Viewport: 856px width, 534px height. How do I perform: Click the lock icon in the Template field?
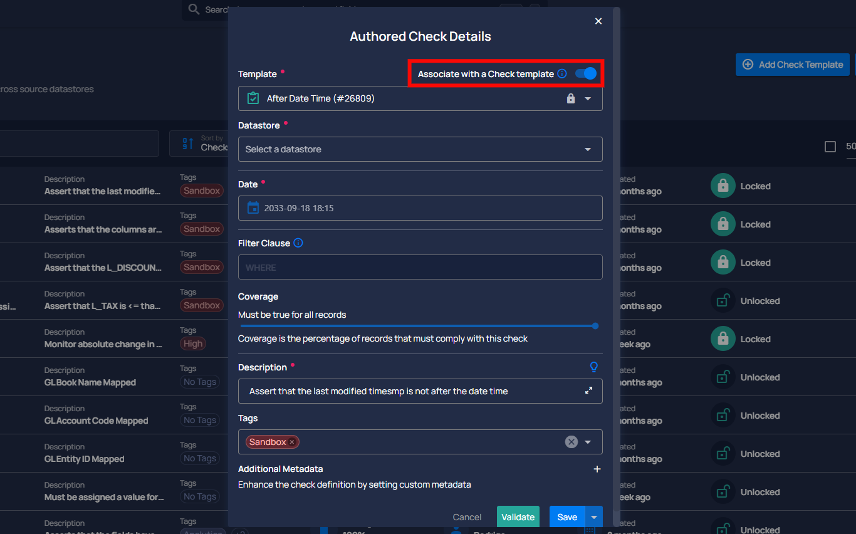(571, 98)
